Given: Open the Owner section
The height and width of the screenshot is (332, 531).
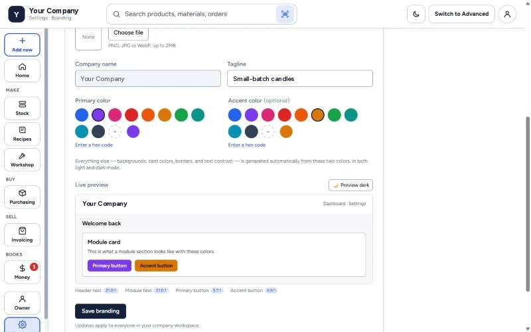Looking at the screenshot, I should point(22,303).
